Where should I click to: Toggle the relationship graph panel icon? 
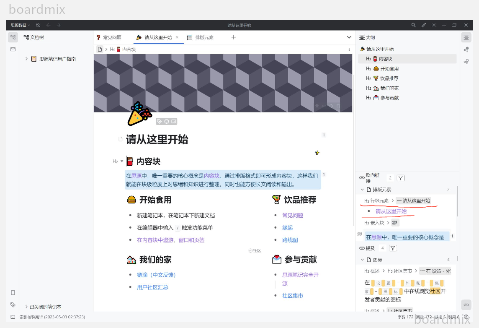(466, 61)
